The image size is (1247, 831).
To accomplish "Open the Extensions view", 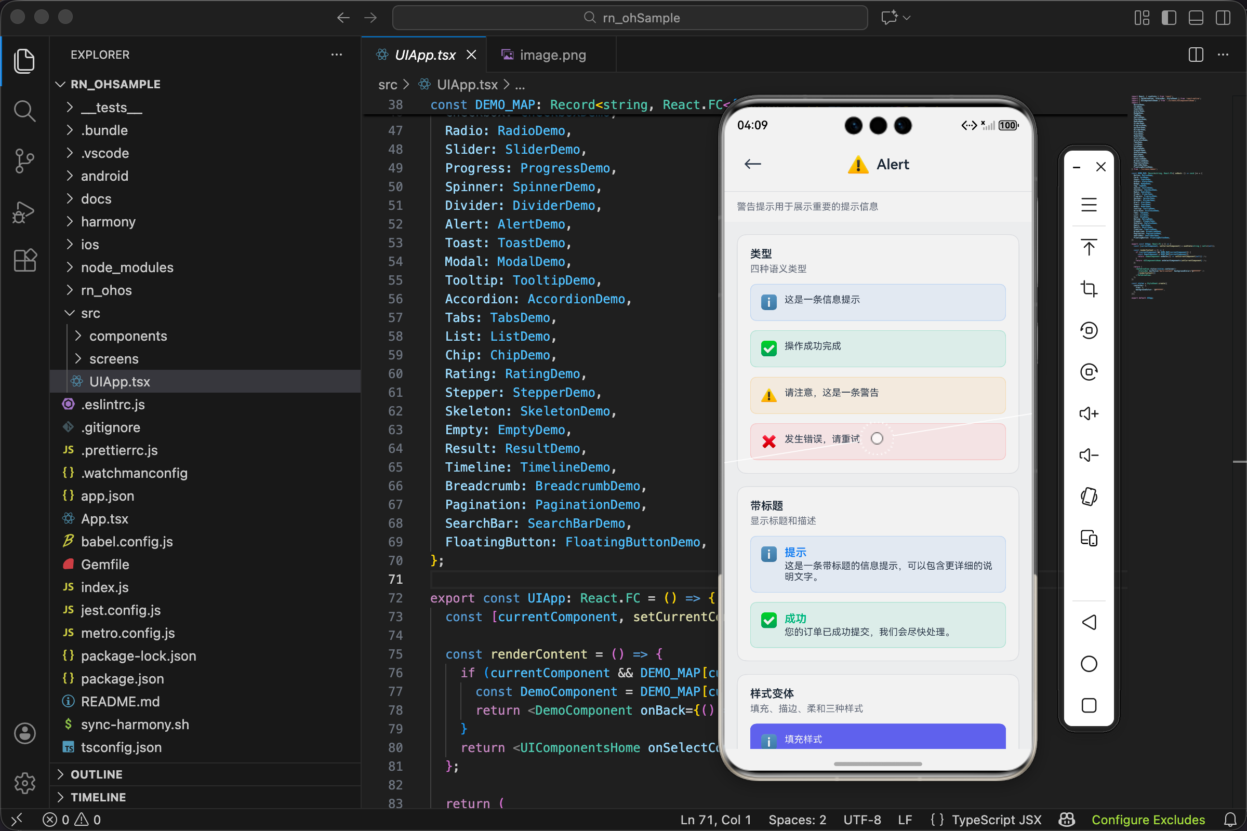I will coord(24,260).
